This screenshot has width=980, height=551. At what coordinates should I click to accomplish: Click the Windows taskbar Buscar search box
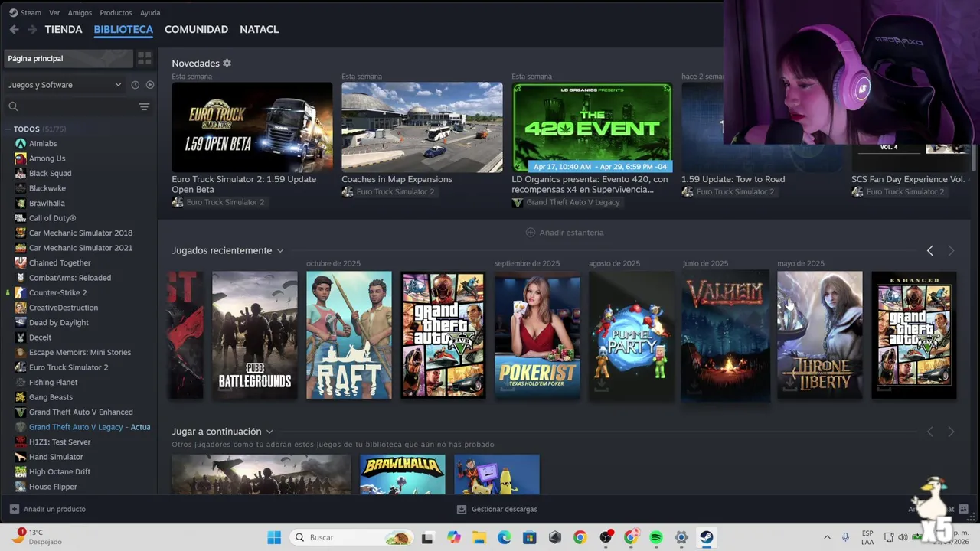point(351,537)
